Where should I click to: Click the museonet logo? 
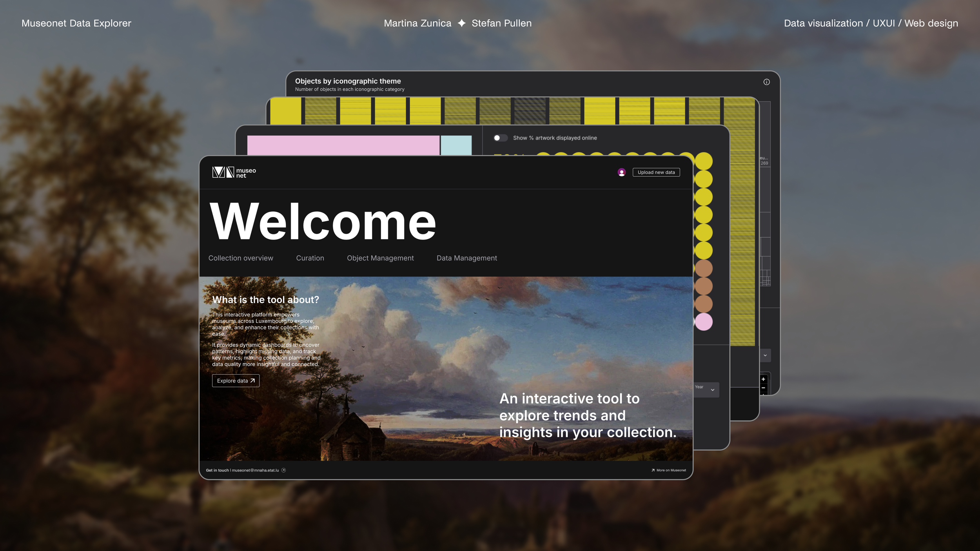click(x=234, y=172)
